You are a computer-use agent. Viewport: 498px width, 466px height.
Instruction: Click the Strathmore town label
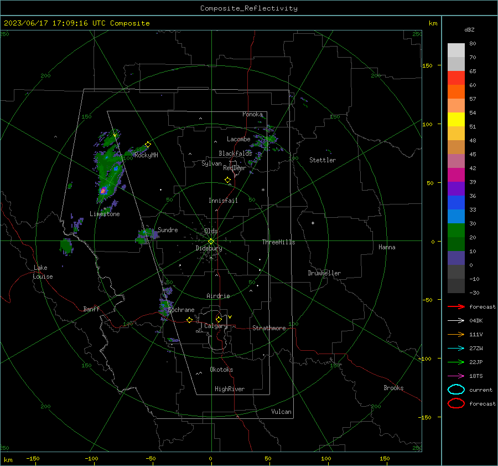click(x=269, y=328)
